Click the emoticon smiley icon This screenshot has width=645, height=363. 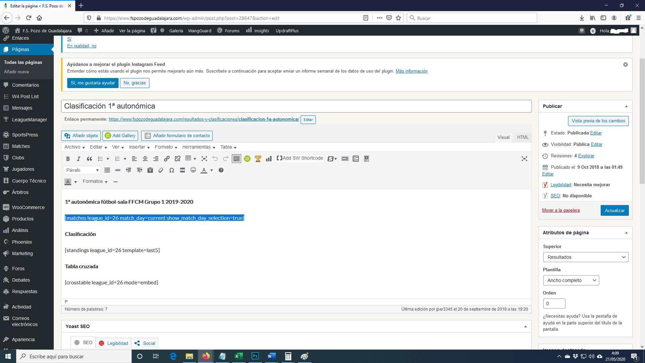click(x=193, y=170)
